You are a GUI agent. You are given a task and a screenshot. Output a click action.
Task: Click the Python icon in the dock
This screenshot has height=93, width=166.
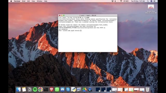(73, 89)
